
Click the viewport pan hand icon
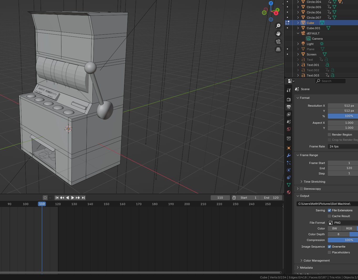pos(278,34)
